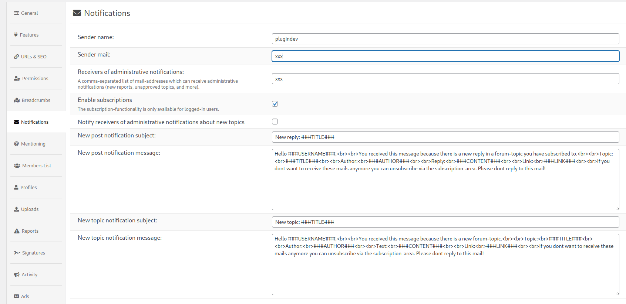Switch to the Ads tab
Screen dimensions: 626x304
36,296
